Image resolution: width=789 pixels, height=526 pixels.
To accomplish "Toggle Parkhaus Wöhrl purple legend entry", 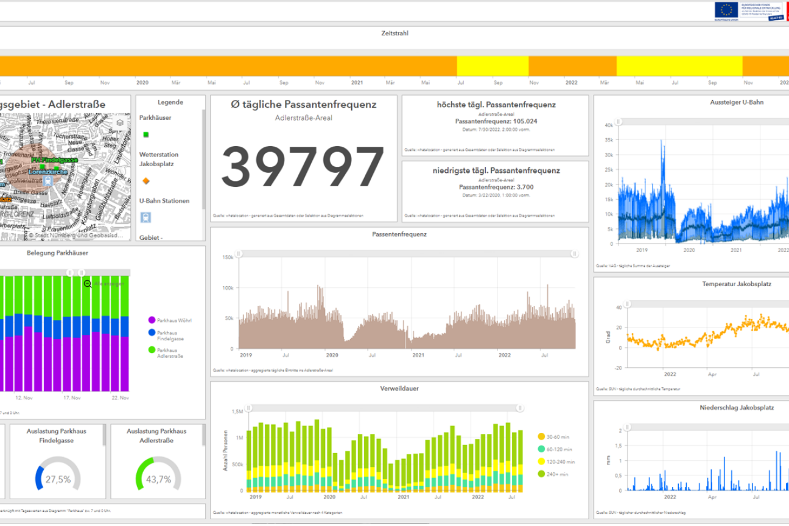I will 170,320.
